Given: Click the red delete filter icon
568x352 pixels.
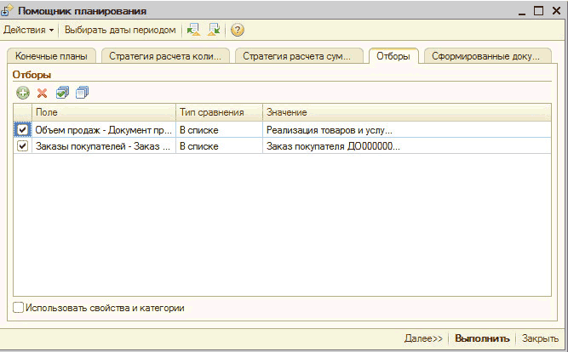Looking at the screenshot, I should [41, 93].
